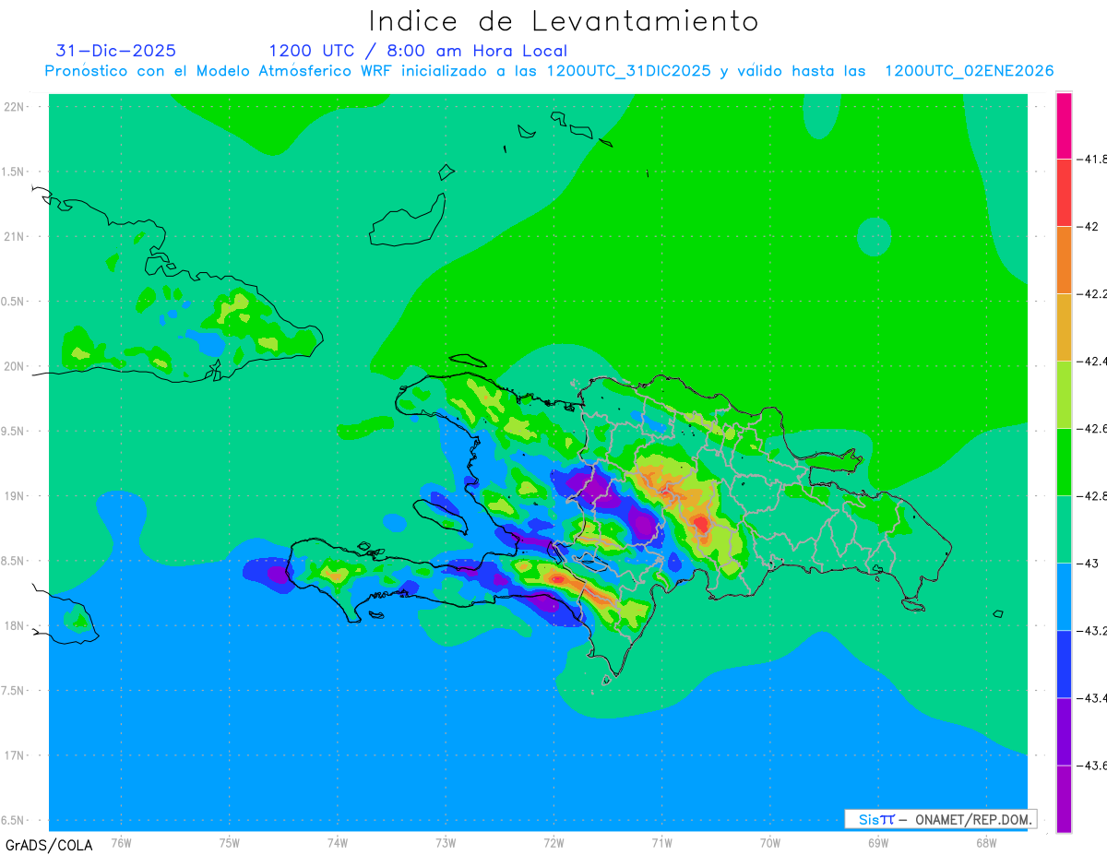Select the teal swatch between -42.8 and -43
The height and width of the screenshot is (855, 1107).
[x=1064, y=528]
